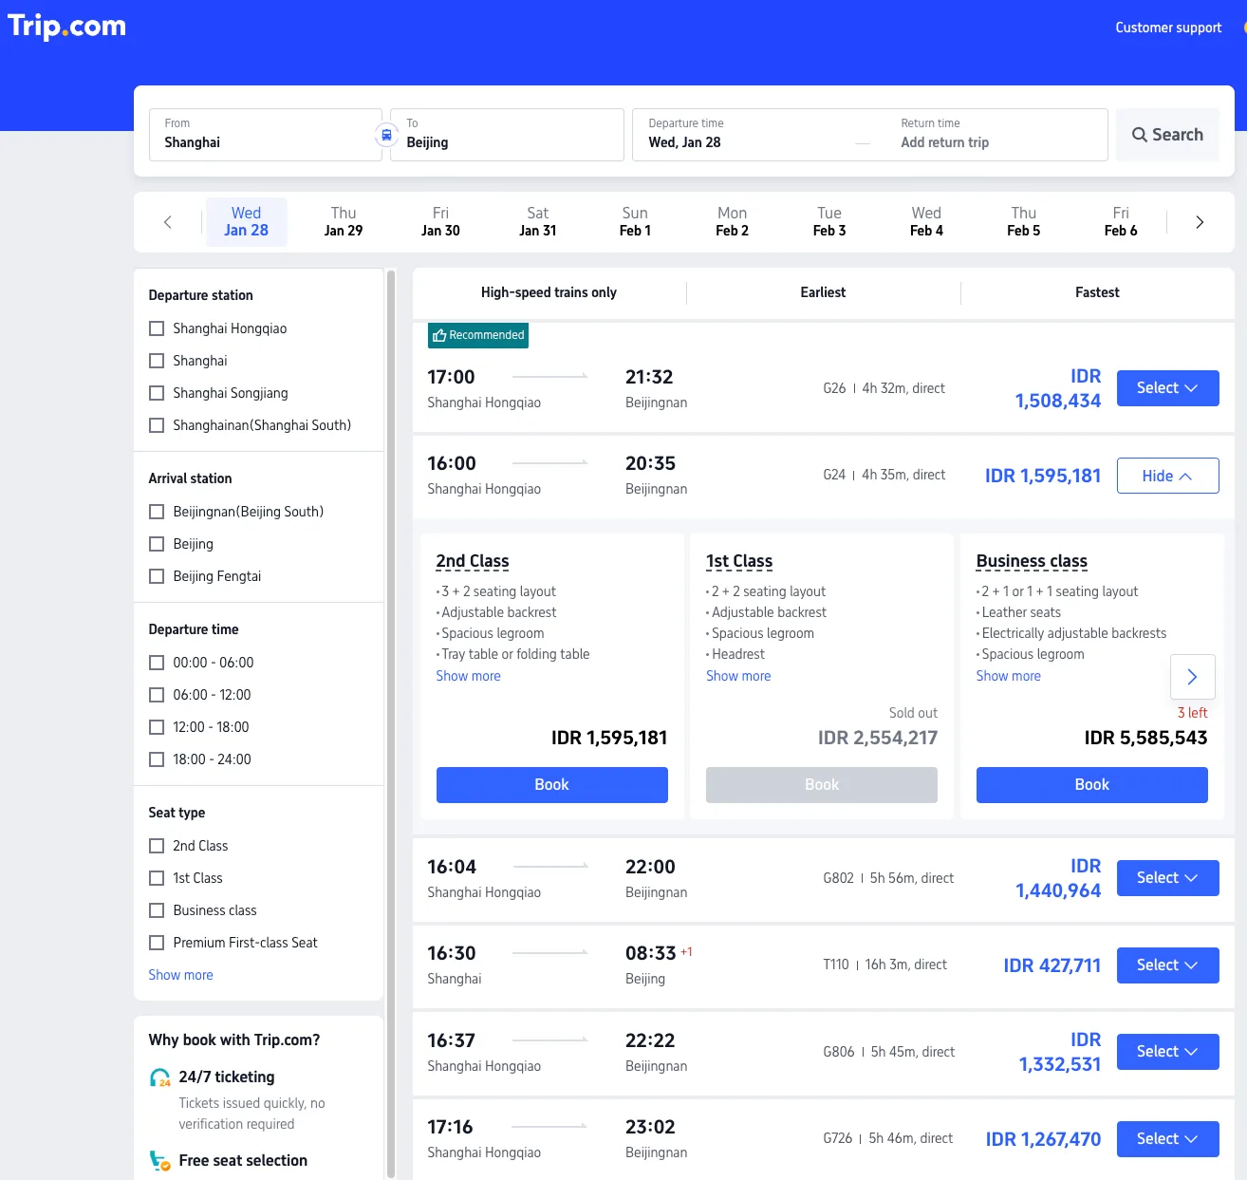Select the Thu Jan 29 date tab

click(x=344, y=222)
